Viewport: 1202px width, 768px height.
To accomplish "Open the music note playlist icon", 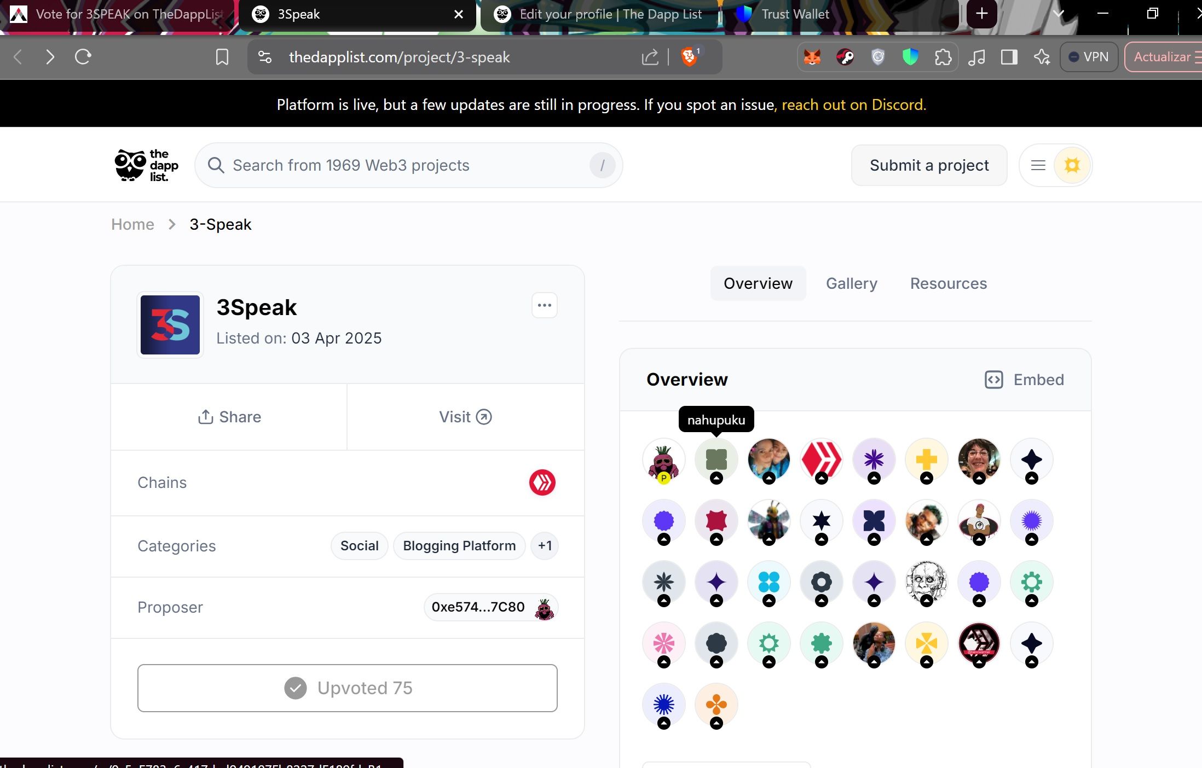I will [x=976, y=57].
